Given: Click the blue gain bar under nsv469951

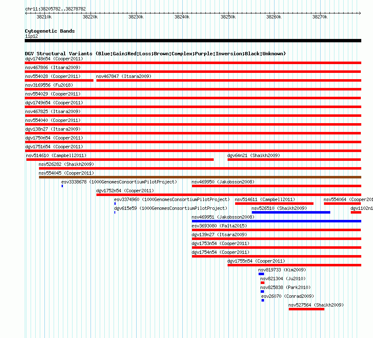Looking at the screenshot, I should (x=277, y=221).
